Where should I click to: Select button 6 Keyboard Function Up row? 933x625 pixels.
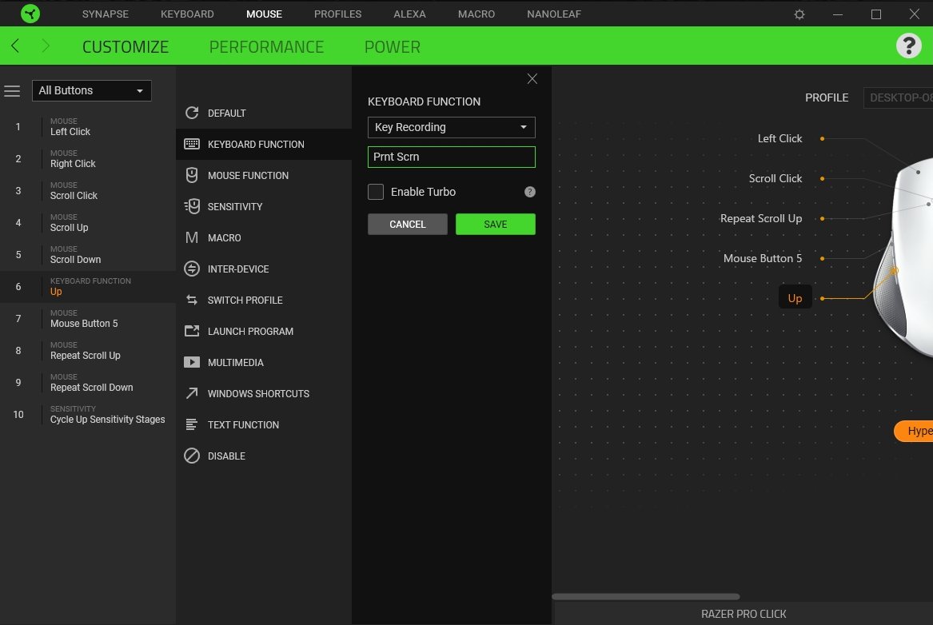click(x=88, y=287)
